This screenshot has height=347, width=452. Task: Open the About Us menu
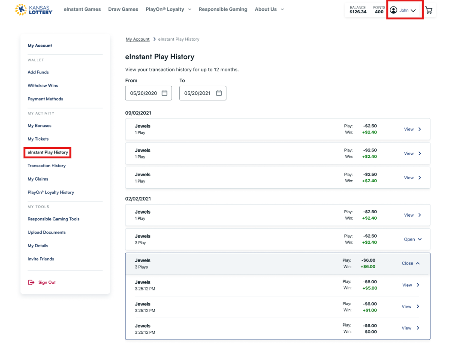click(x=265, y=9)
